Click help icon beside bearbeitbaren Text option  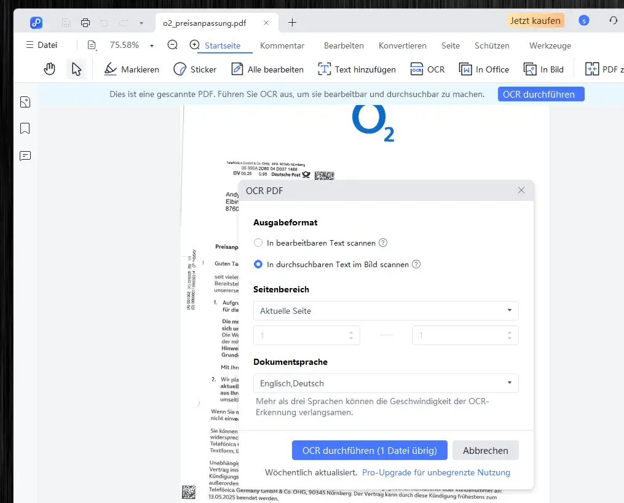point(383,243)
